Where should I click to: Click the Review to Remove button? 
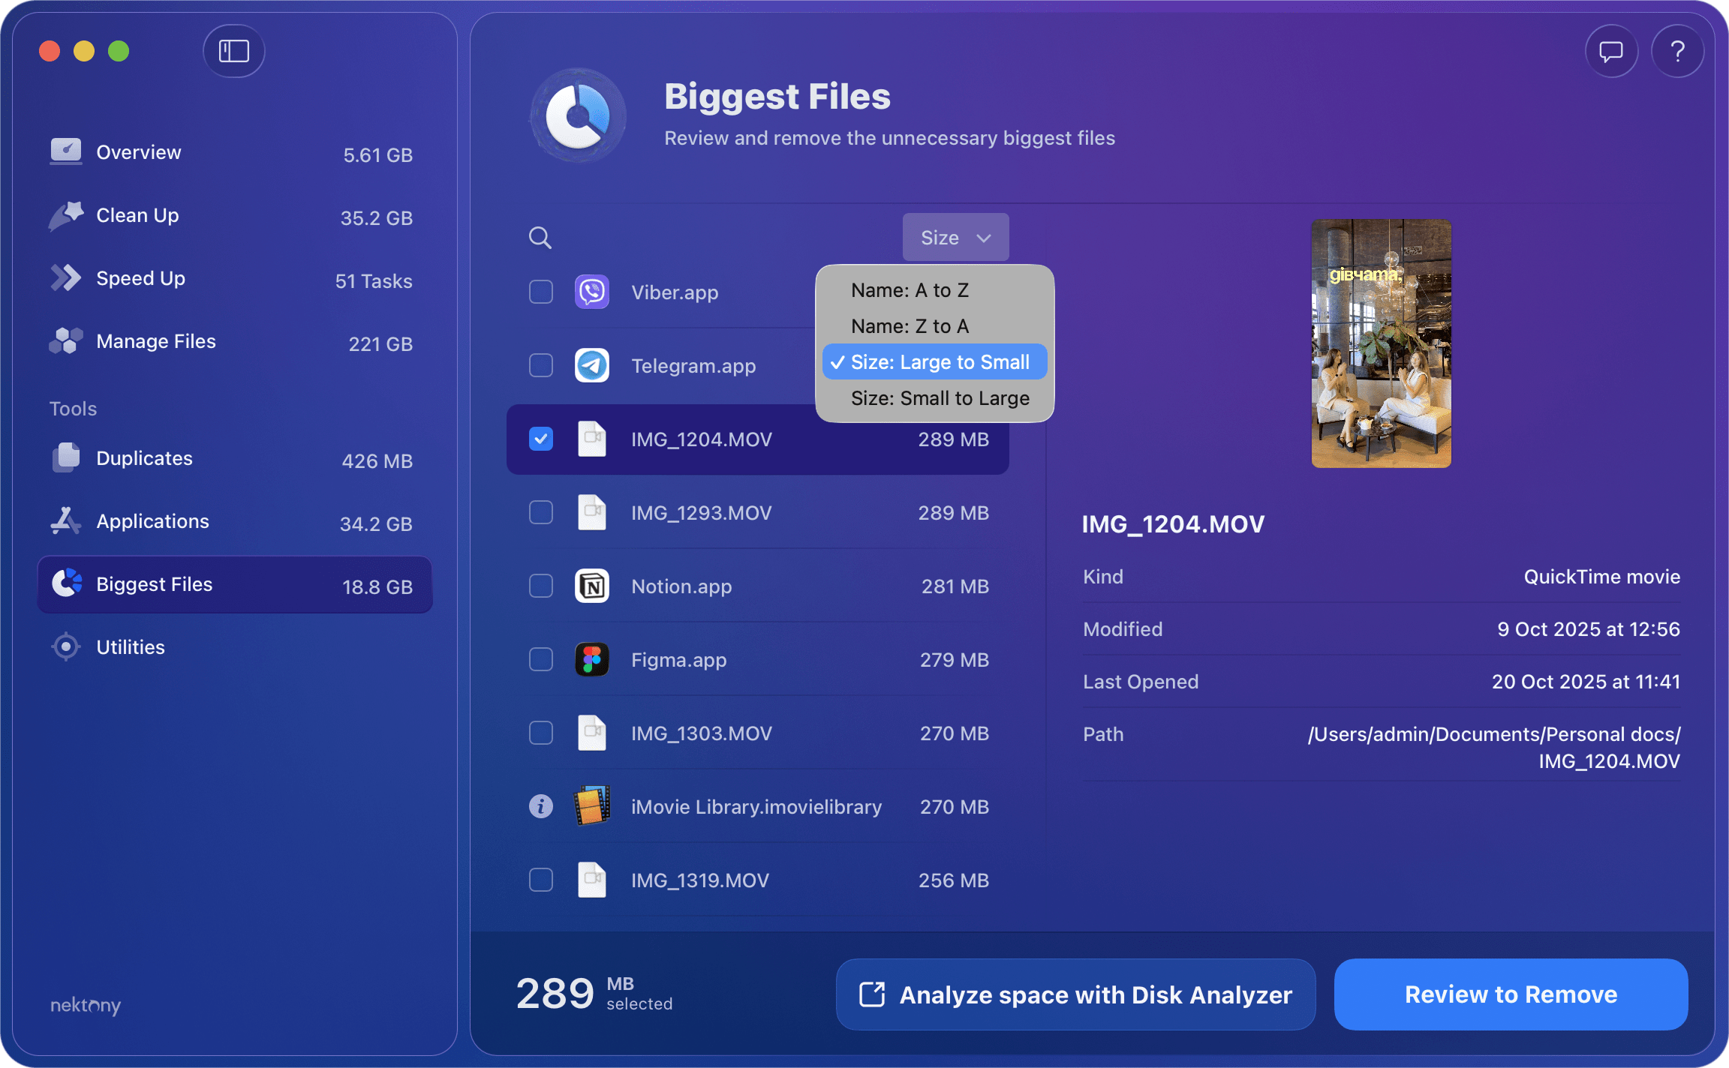pos(1510,994)
